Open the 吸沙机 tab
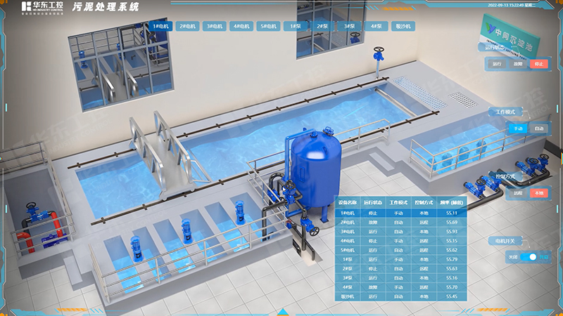The width and height of the screenshot is (563, 316). coord(403,27)
